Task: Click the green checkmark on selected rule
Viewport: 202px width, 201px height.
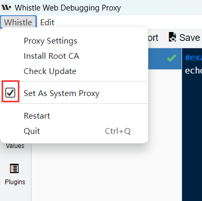Action: pos(172,58)
